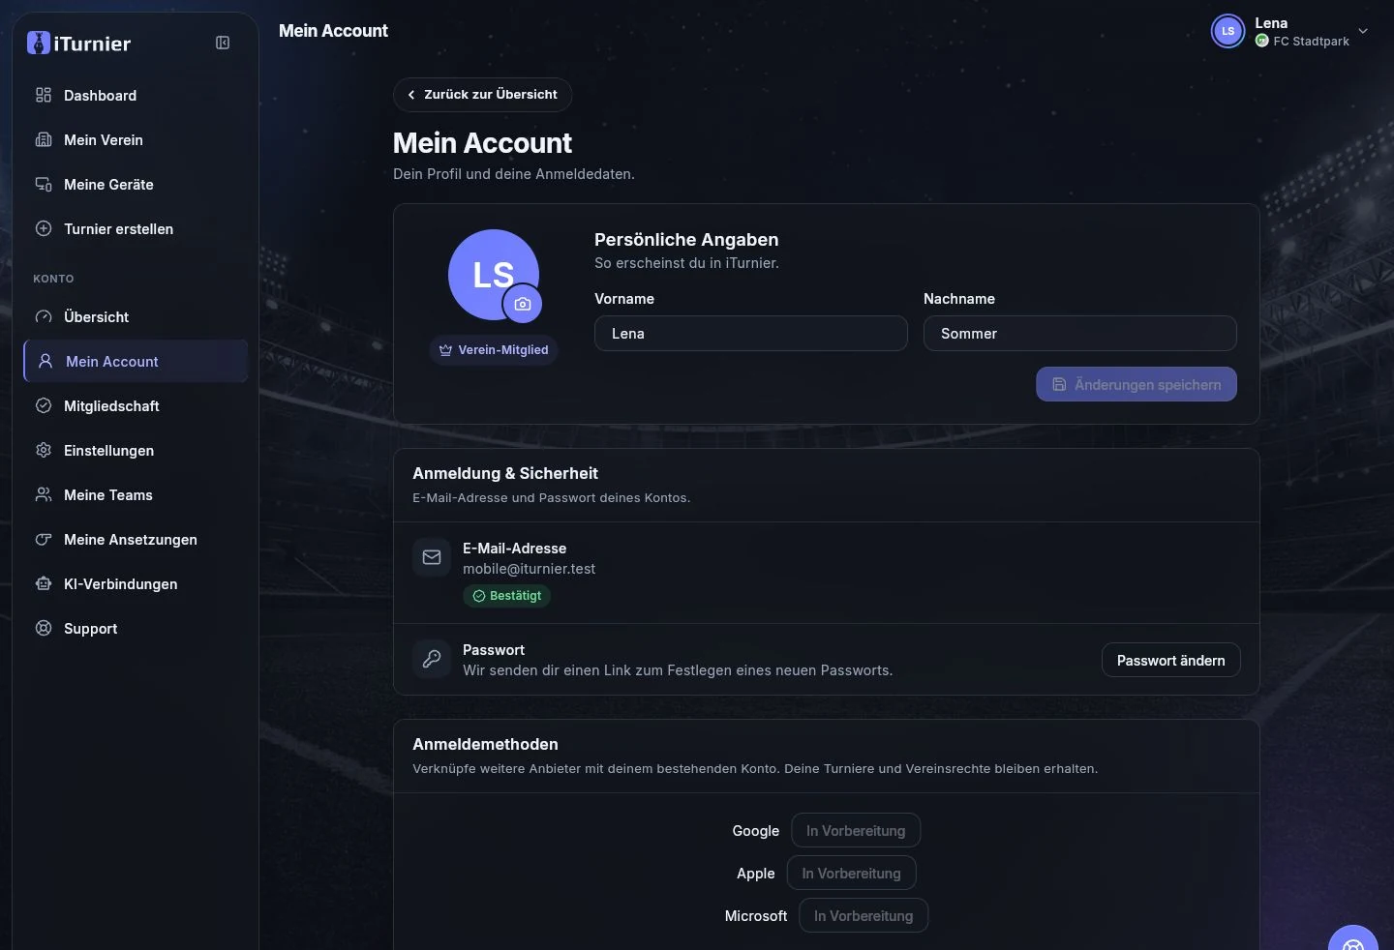Collapse the sidebar panel icon
This screenshot has width=1394, height=950.
tap(223, 43)
